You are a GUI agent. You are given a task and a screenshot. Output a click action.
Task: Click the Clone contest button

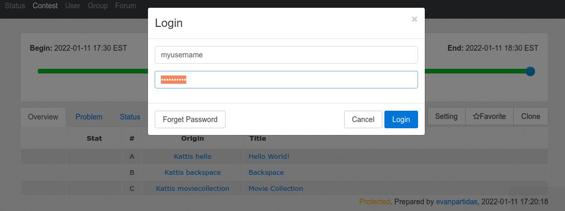click(x=530, y=116)
